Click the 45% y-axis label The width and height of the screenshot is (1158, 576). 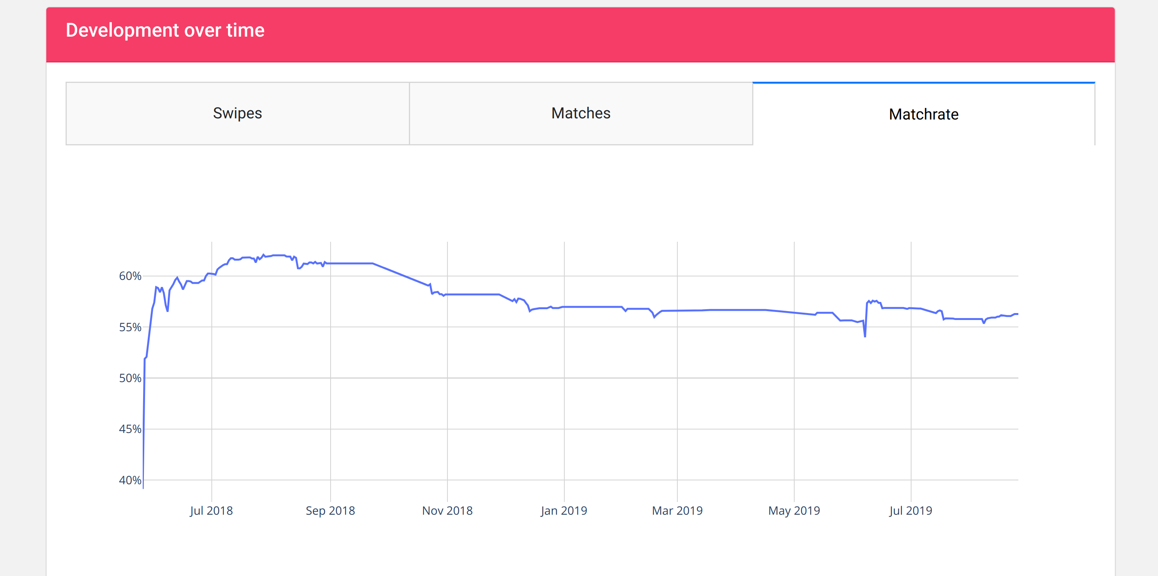point(130,429)
